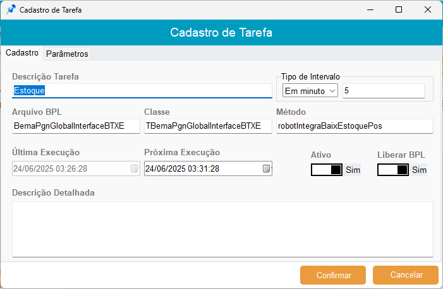Open calendar picker for Próxima Execução
This screenshot has width=443, height=289.
pyautogui.click(x=266, y=168)
